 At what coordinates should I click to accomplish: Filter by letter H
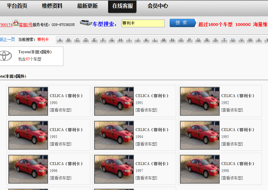pos(120,40)
